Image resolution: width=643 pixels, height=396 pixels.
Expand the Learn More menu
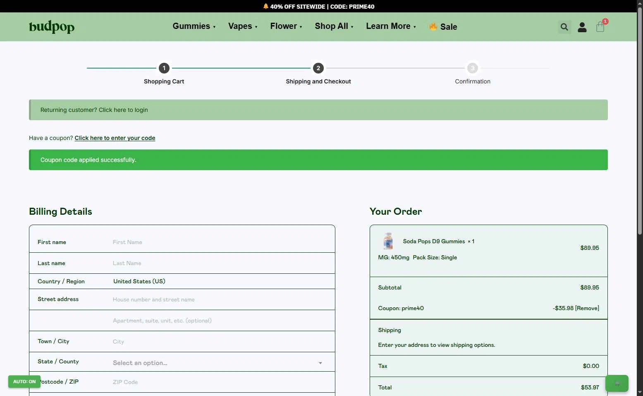pyautogui.click(x=391, y=26)
